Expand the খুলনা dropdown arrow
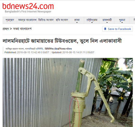Image resolution: width=135 pixels, height=127 pixels. (x=122, y=22)
